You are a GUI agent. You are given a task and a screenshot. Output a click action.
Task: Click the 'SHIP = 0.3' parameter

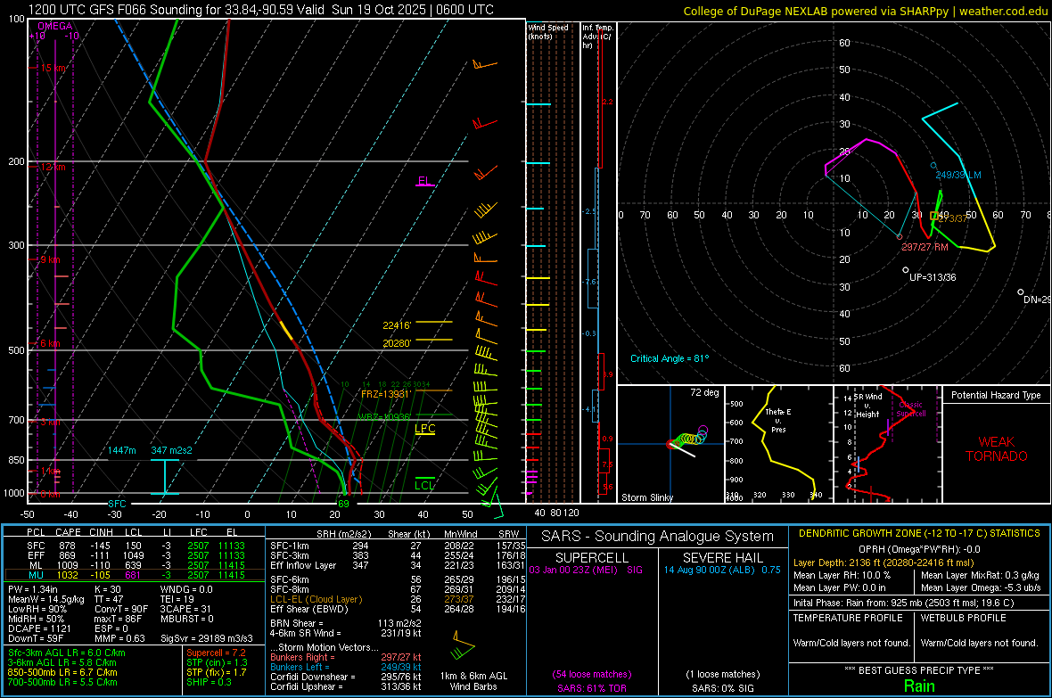[209, 682]
